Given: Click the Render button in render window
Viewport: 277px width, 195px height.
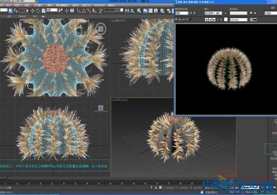Looking at the screenshot, I should pyautogui.click(x=271, y=8).
